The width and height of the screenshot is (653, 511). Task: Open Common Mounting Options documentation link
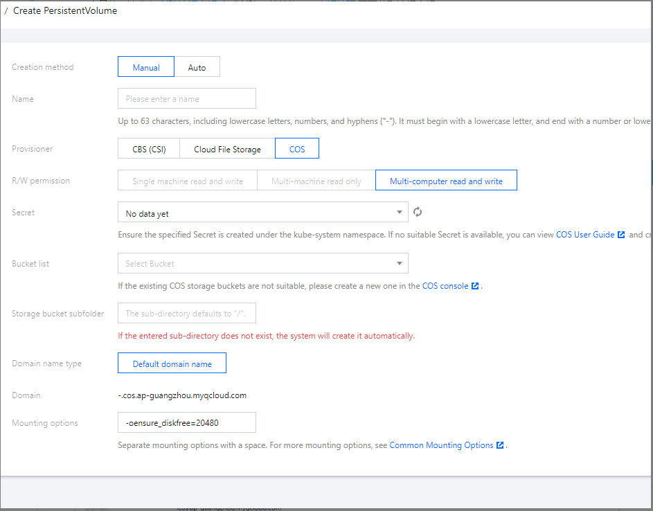pos(441,445)
